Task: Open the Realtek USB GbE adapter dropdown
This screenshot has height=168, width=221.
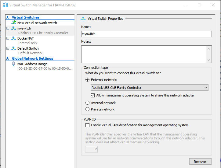Action: [x=149, y=88]
